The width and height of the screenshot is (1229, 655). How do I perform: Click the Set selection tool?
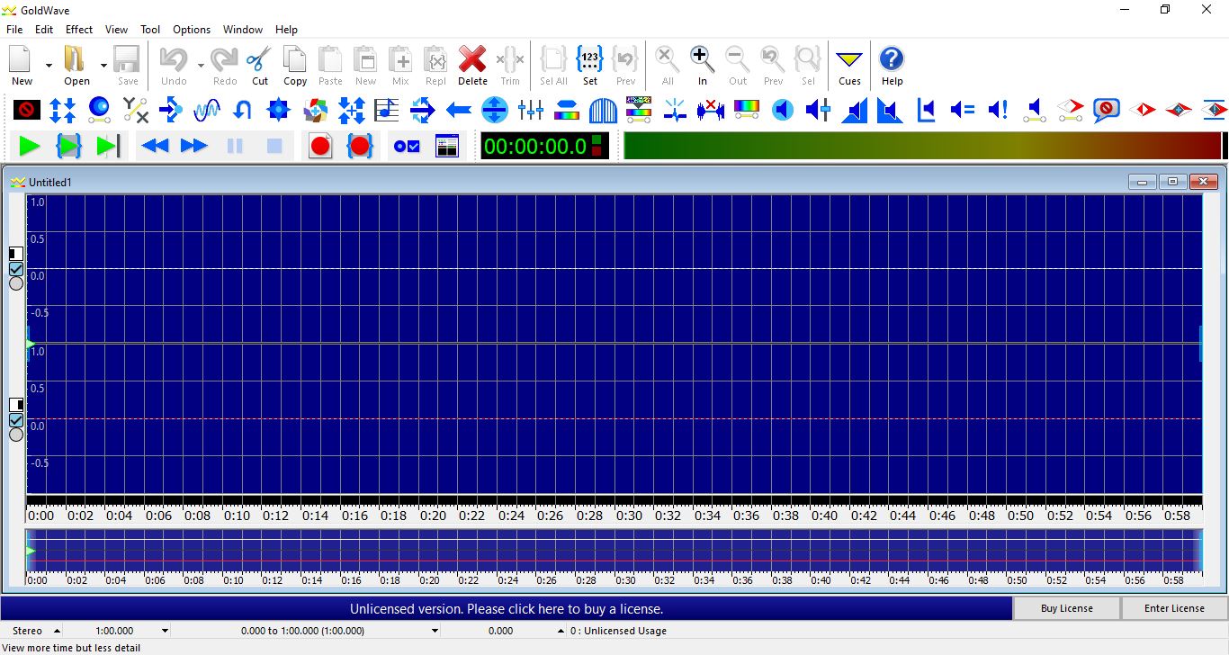[x=589, y=66]
